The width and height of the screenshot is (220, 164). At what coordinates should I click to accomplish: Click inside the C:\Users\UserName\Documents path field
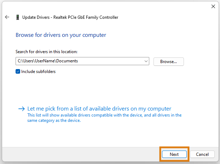[x=82, y=61]
